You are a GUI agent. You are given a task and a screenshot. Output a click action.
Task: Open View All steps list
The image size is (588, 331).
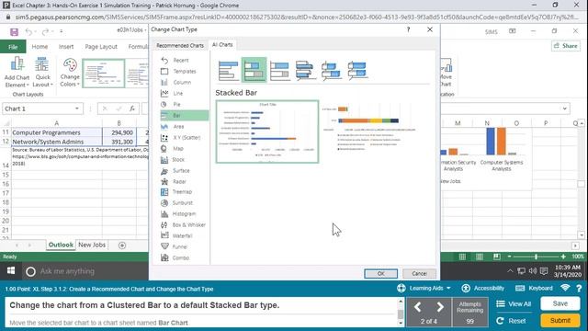(x=514, y=303)
